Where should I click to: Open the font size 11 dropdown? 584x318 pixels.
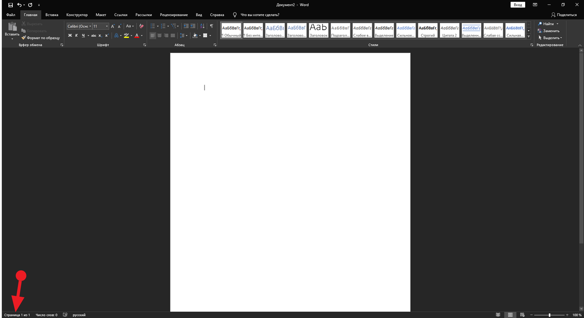point(107,26)
